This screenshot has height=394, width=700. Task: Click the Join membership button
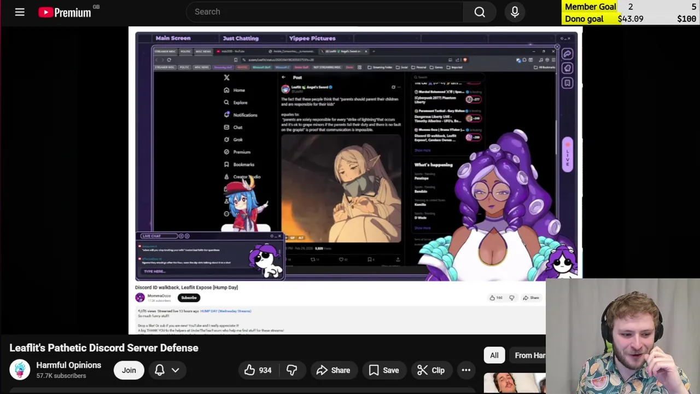[x=129, y=370]
